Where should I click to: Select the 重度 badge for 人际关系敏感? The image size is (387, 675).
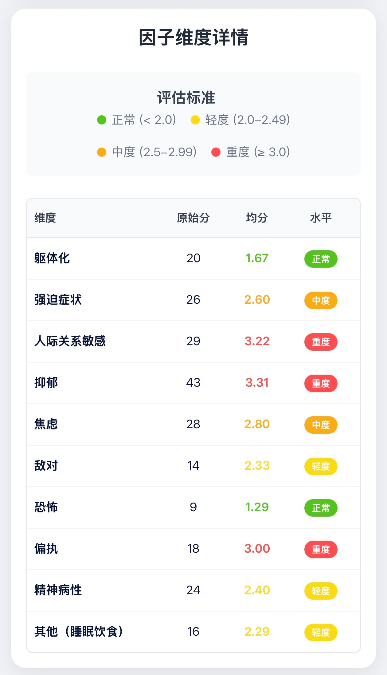click(321, 342)
